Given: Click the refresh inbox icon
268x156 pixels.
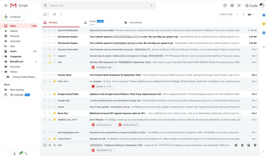Looking at the screenshot, I should [x=54, y=14].
